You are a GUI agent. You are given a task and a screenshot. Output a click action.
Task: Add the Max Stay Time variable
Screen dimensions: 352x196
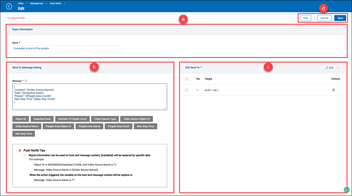pyautogui.click(x=145, y=126)
